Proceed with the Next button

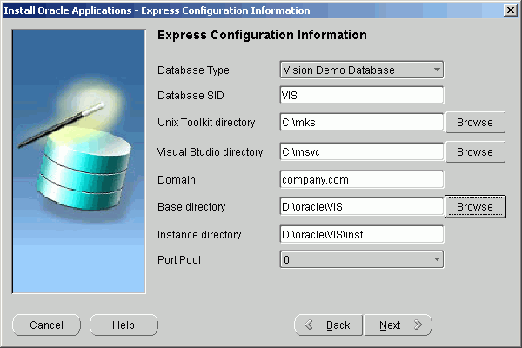point(398,325)
